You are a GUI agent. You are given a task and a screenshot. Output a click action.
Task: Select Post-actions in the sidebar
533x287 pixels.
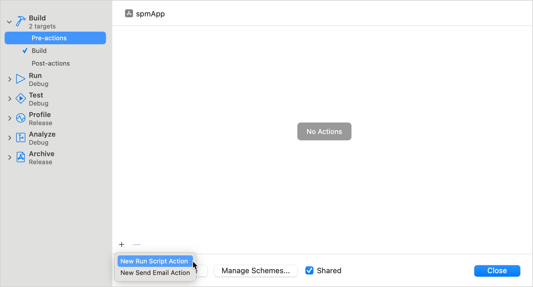(x=51, y=63)
